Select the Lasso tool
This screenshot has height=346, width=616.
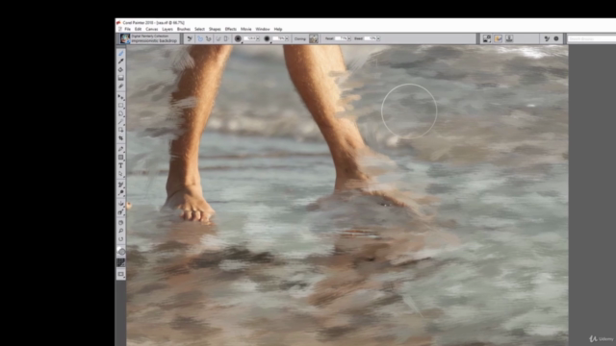coord(120,113)
